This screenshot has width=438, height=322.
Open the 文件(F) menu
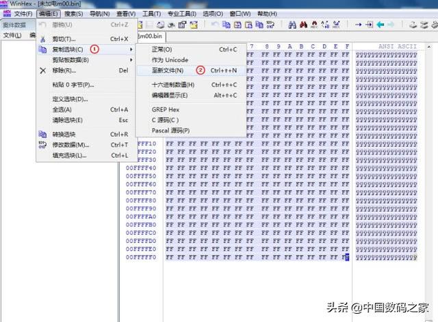tap(23, 14)
